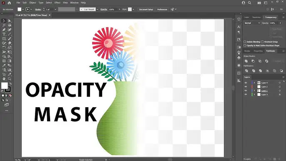This screenshot has width=286, height=161.
Task: Click the Preferences button
Action: coord(162,9)
